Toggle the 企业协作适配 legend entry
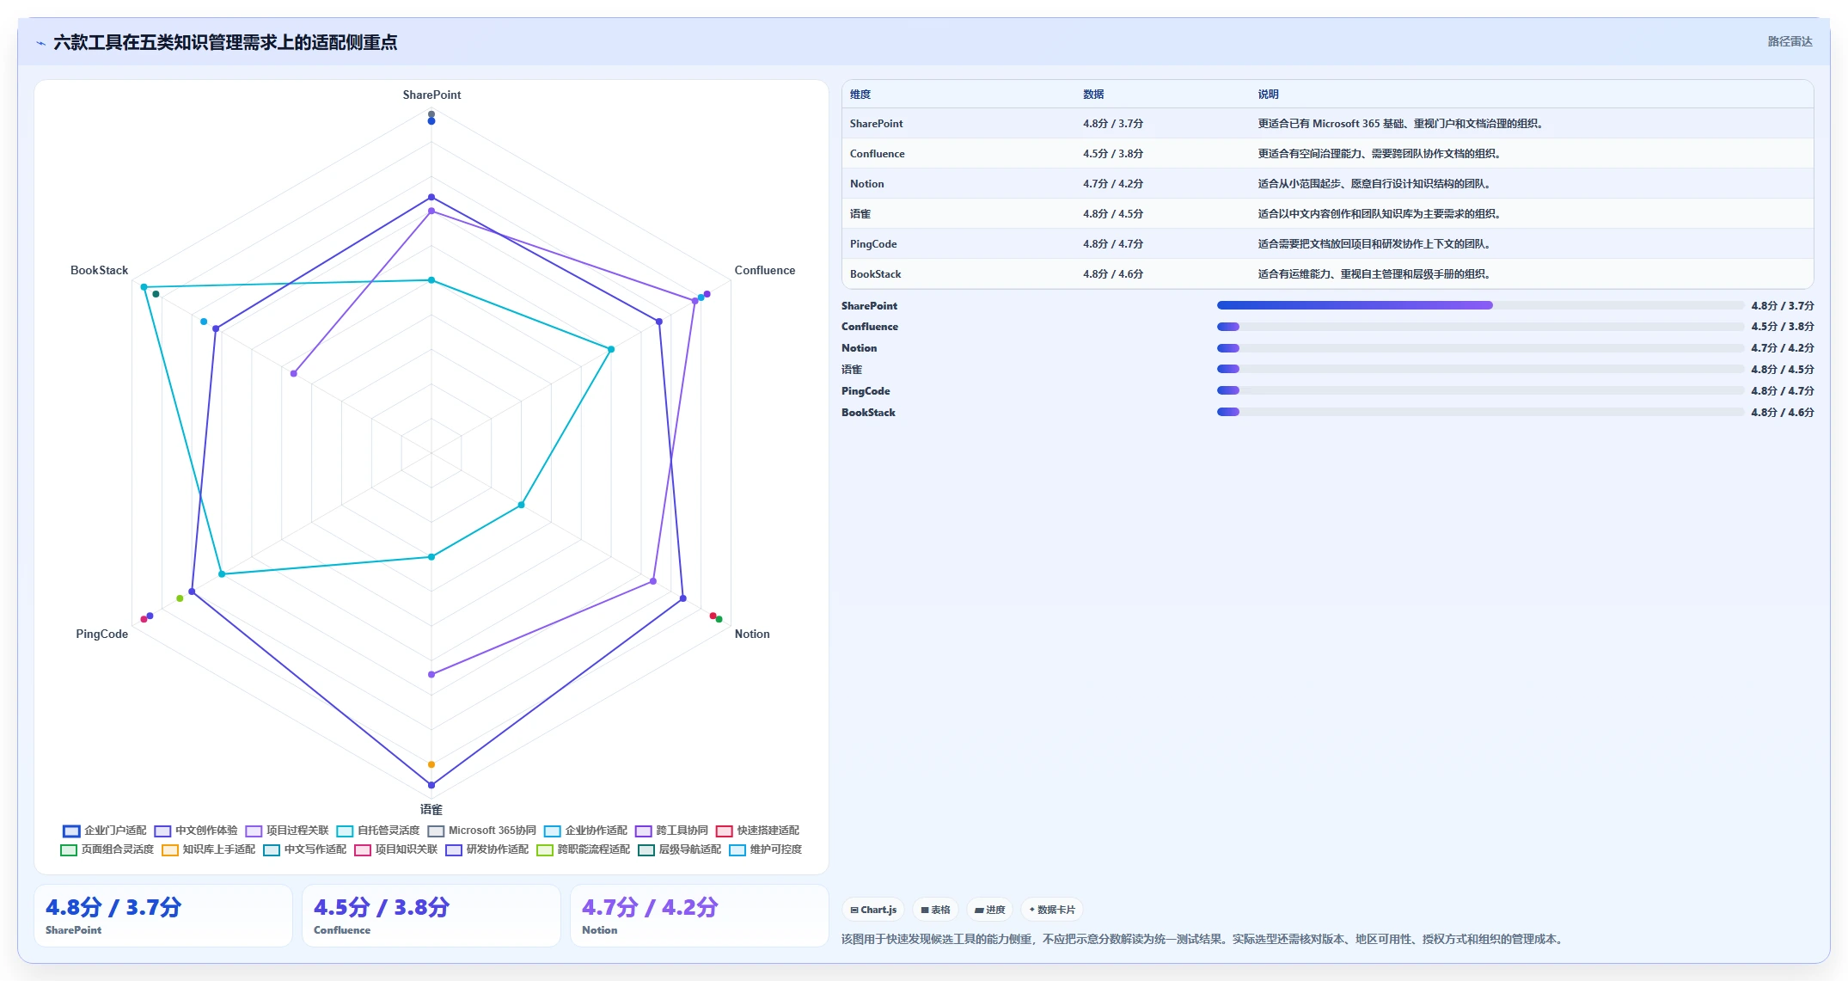 tap(586, 831)
